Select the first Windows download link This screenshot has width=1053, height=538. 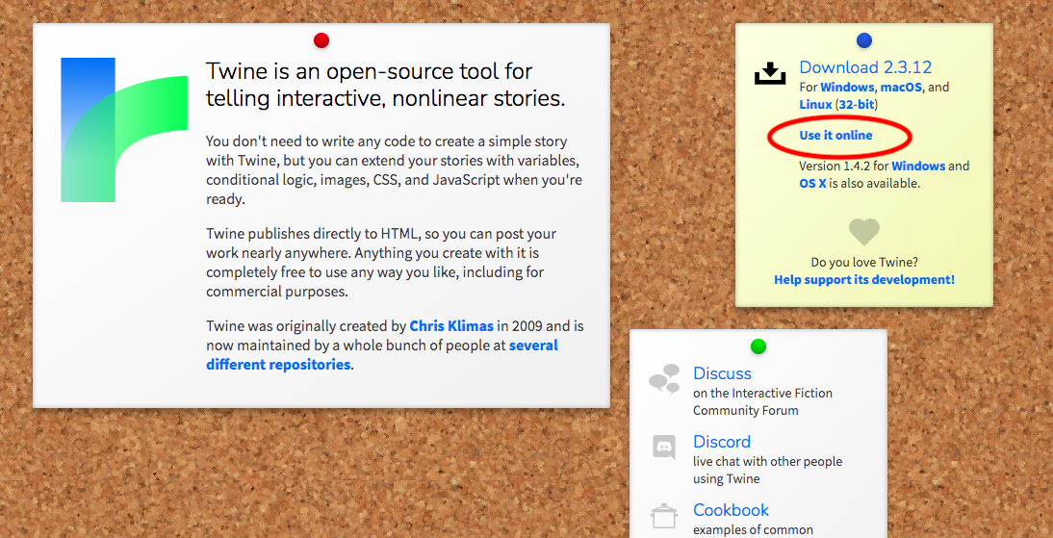[x=847, y=88]
